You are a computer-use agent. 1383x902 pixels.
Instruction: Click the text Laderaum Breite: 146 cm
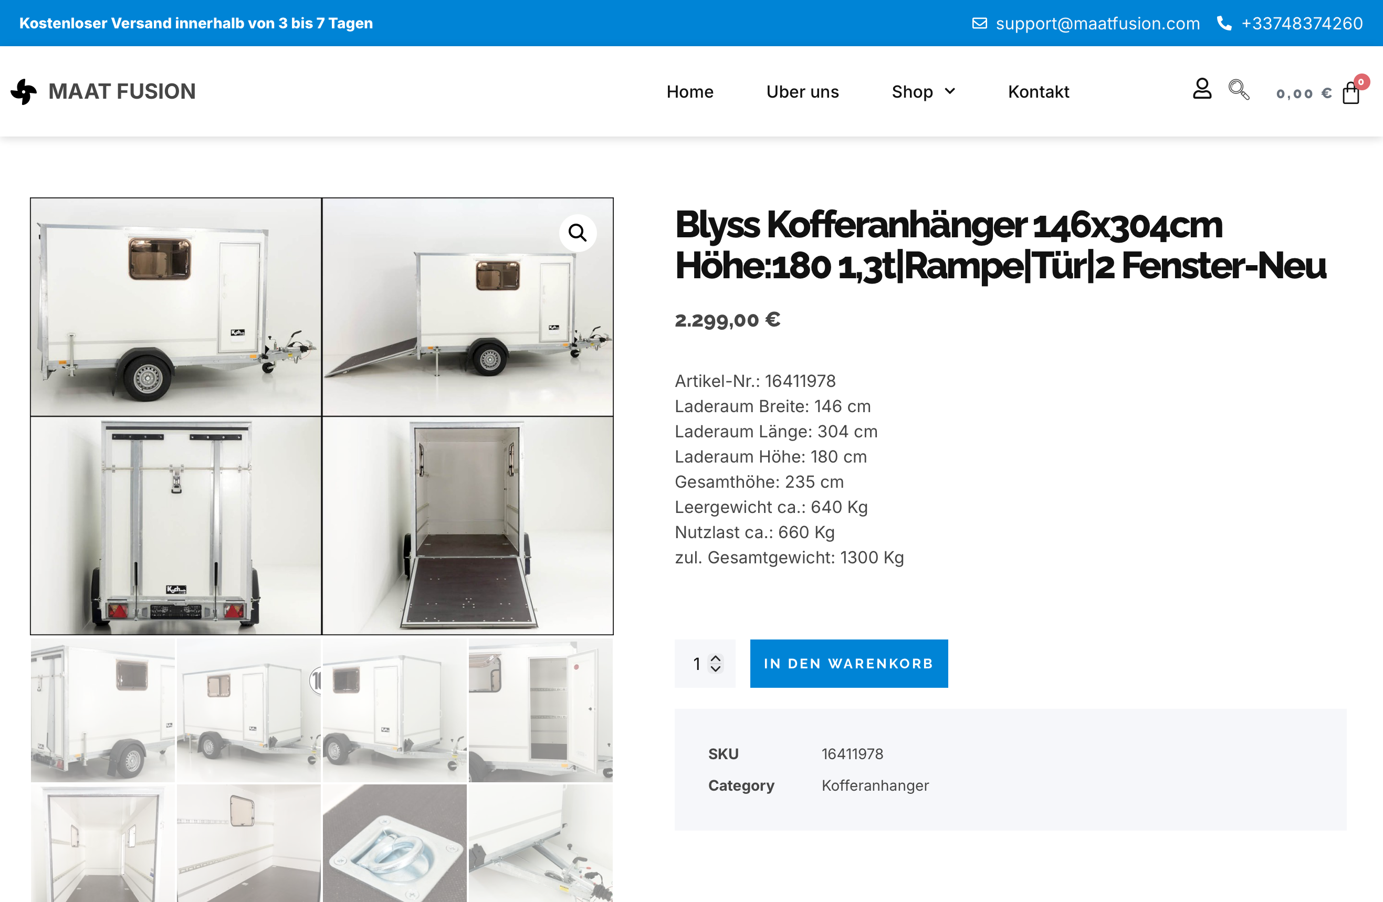coord(773,406)
